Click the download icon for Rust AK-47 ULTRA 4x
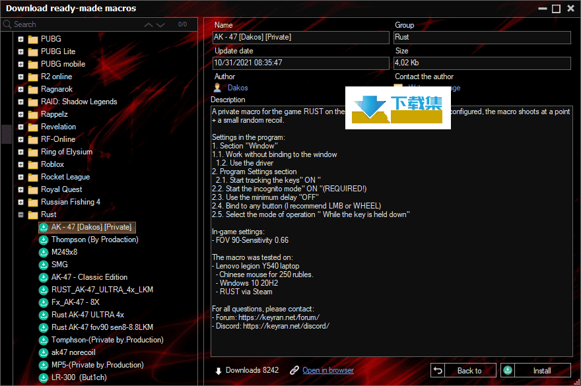Image resolution: width=581 pixels, height=386 pixels. 44,315
